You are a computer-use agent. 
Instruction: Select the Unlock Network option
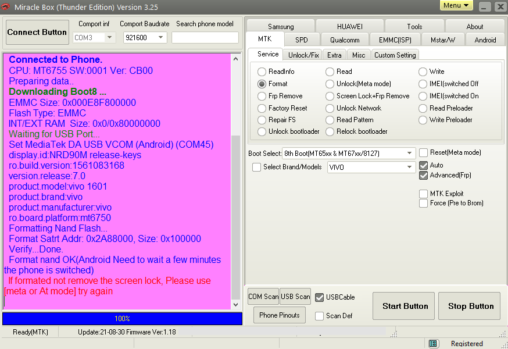(x=330, y=108)
